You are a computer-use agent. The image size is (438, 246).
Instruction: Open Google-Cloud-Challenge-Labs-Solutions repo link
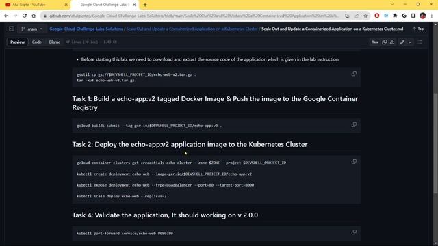[86, 29]
